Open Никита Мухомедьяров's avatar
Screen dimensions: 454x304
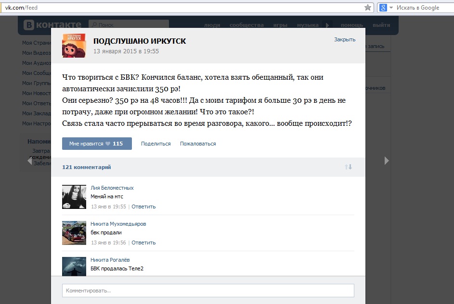point(74,233)
